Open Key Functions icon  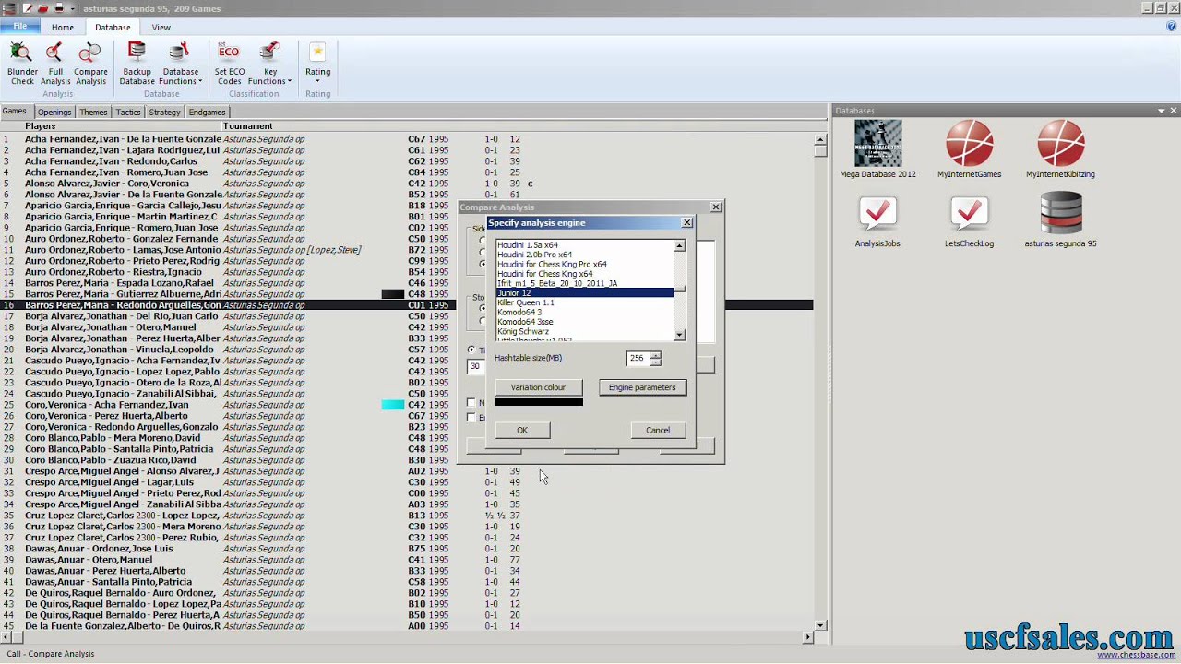click(x=269, y=64)
